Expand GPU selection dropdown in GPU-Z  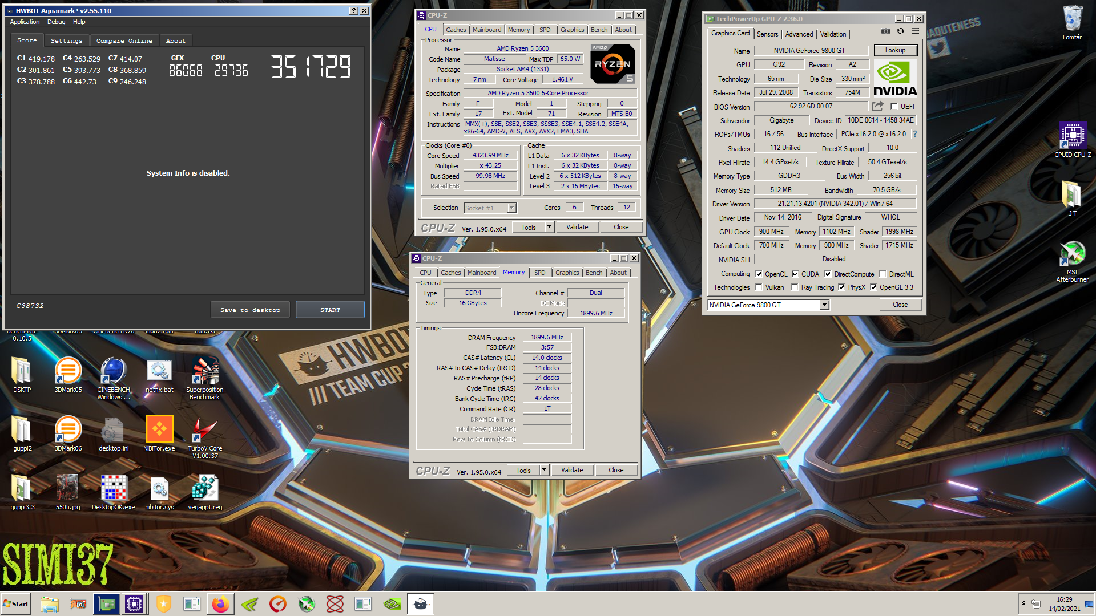click(x=824, y=305)
